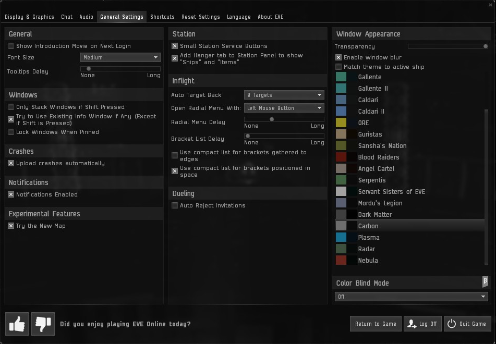Pick the Nebula red theme swatch
Image resolution: width=496 pixels, height=344 pixels.
click(341, 260)
